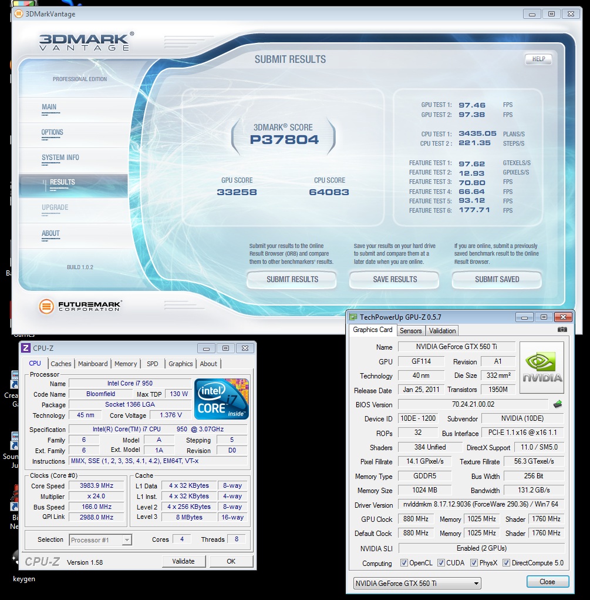The height and width of the screenshot is (600, 590).
Task: Open SYSTEM INFO in 3DMark
Action: tap(73, 160)
